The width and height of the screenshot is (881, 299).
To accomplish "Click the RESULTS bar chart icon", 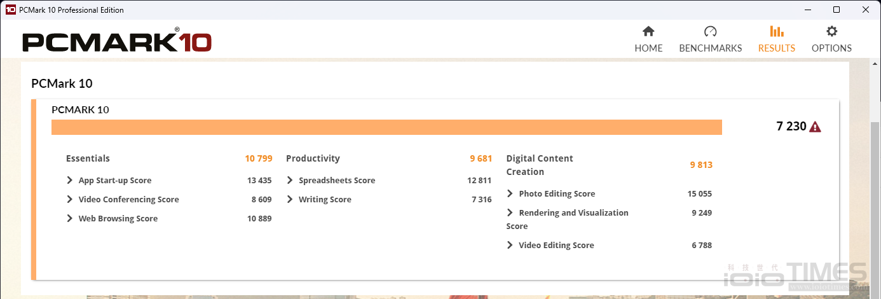I will [x=776, y=32].
